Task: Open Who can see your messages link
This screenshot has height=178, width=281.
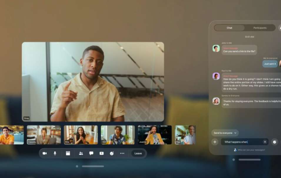Action: (250, 150)
